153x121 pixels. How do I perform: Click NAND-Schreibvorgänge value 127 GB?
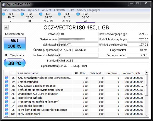click(x=138, y=45)
